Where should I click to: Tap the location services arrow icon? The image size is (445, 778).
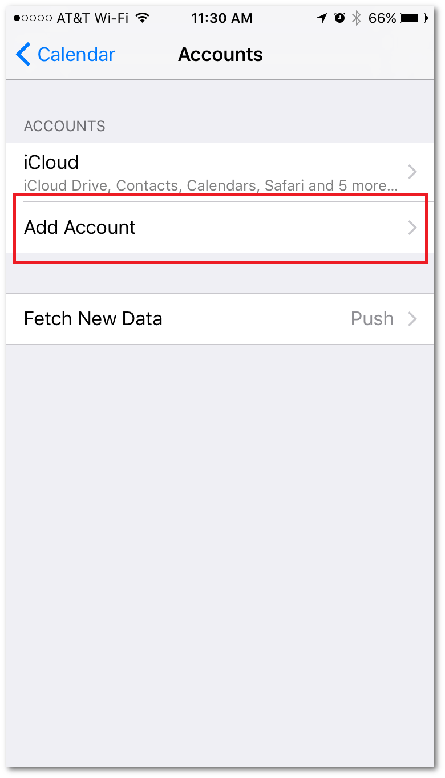(322, 18)
